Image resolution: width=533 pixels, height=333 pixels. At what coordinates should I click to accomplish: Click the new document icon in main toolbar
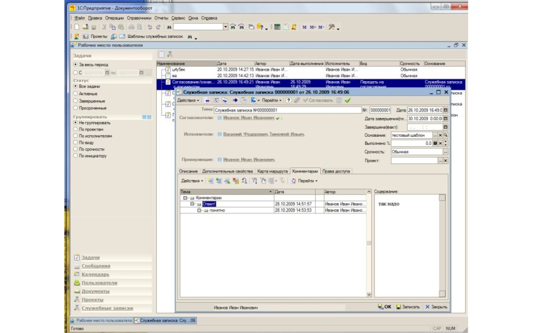[x=76, y=27]
